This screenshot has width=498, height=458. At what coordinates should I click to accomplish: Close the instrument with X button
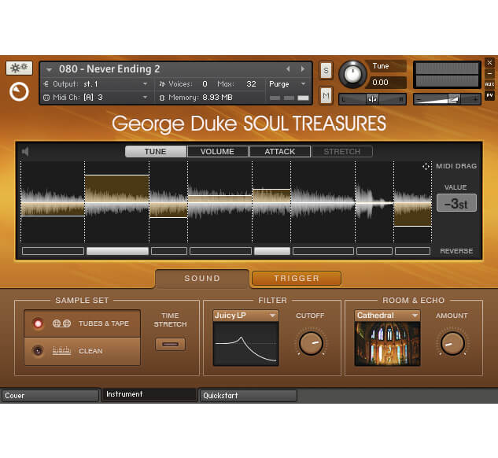(489, 63)
